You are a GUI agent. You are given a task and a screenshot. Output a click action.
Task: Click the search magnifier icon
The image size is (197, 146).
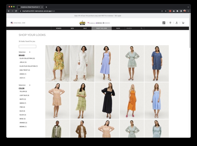coord(142,28)
